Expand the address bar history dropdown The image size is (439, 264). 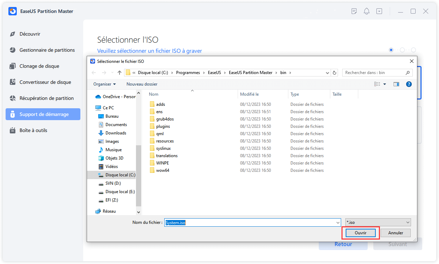328,73
